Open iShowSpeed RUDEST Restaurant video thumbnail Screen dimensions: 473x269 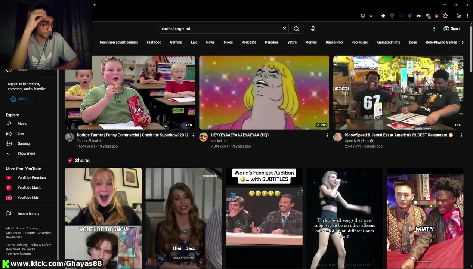398,93
